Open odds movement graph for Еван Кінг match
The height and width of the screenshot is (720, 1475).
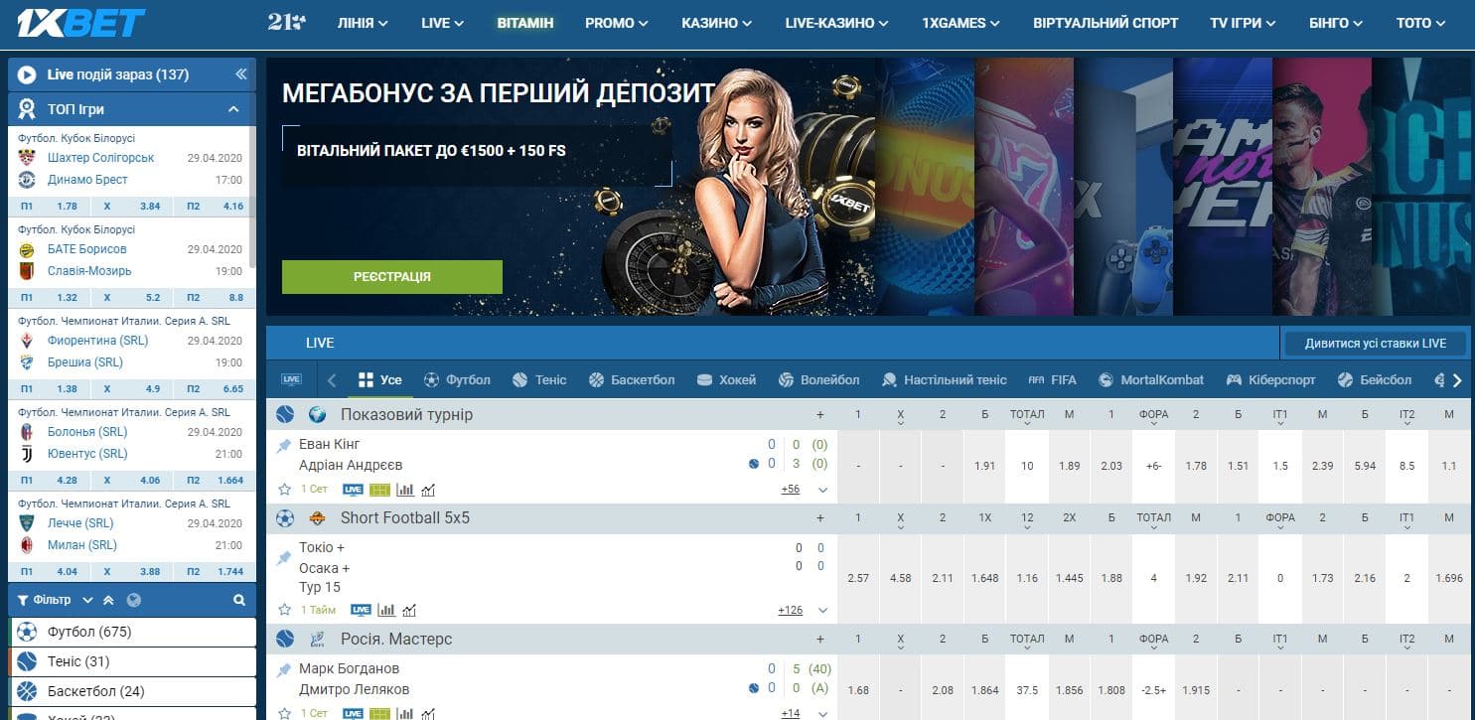428,490
